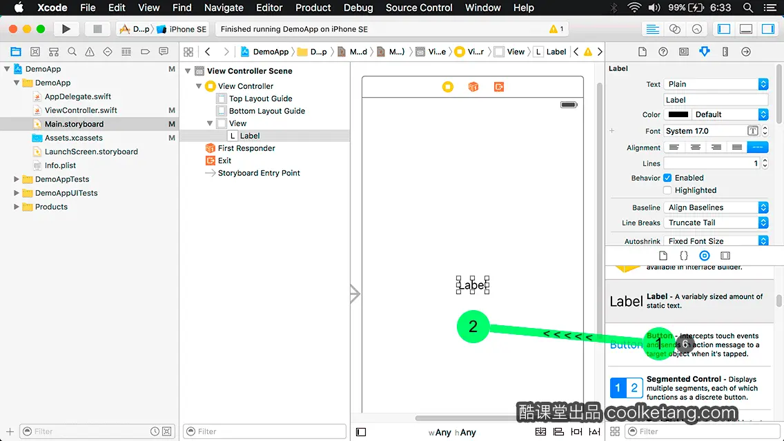Open the Product menu

pos(313,8)
